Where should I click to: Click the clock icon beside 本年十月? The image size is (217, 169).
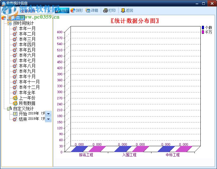[x=15, y=76]
